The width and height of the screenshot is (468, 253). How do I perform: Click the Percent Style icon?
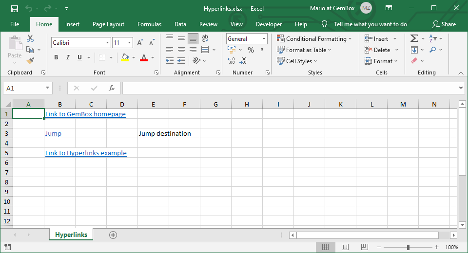click(x=251, y=50)
